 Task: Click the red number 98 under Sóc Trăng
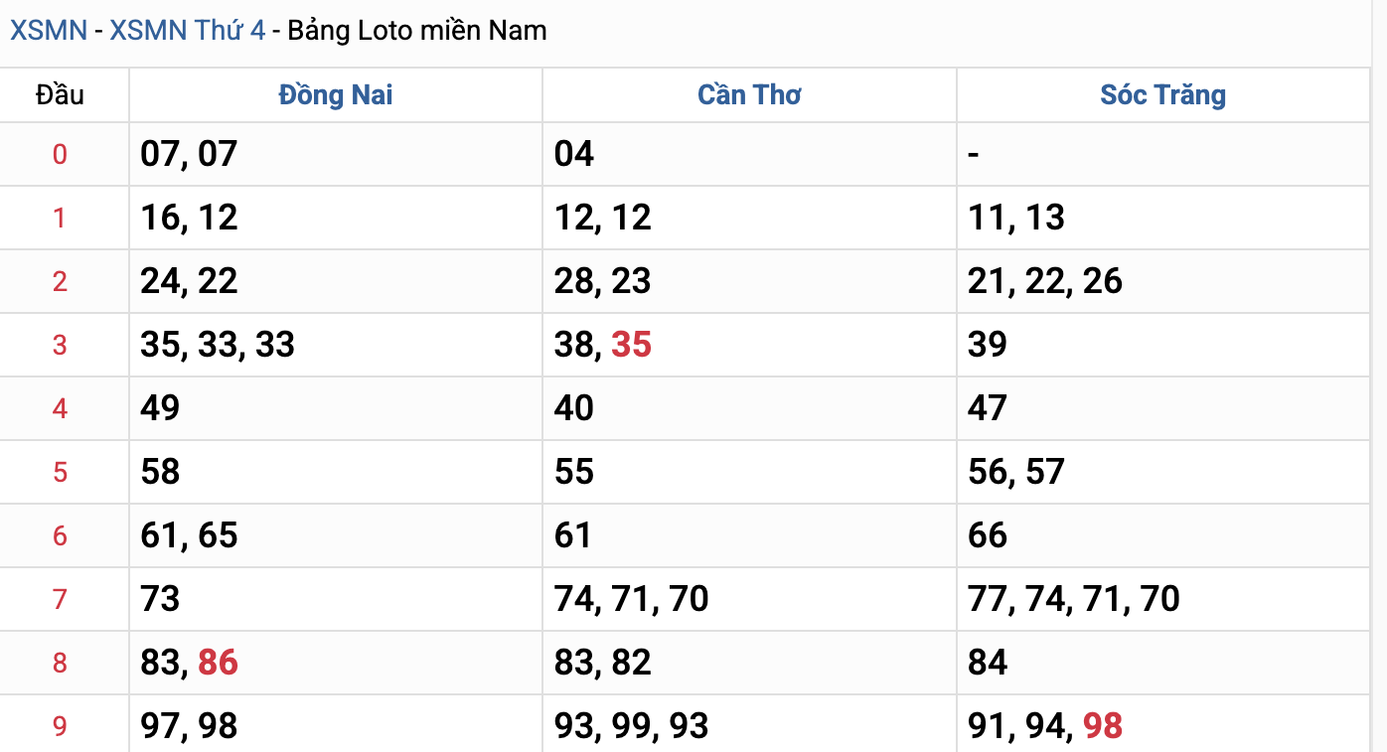[x=1102, y=726]
